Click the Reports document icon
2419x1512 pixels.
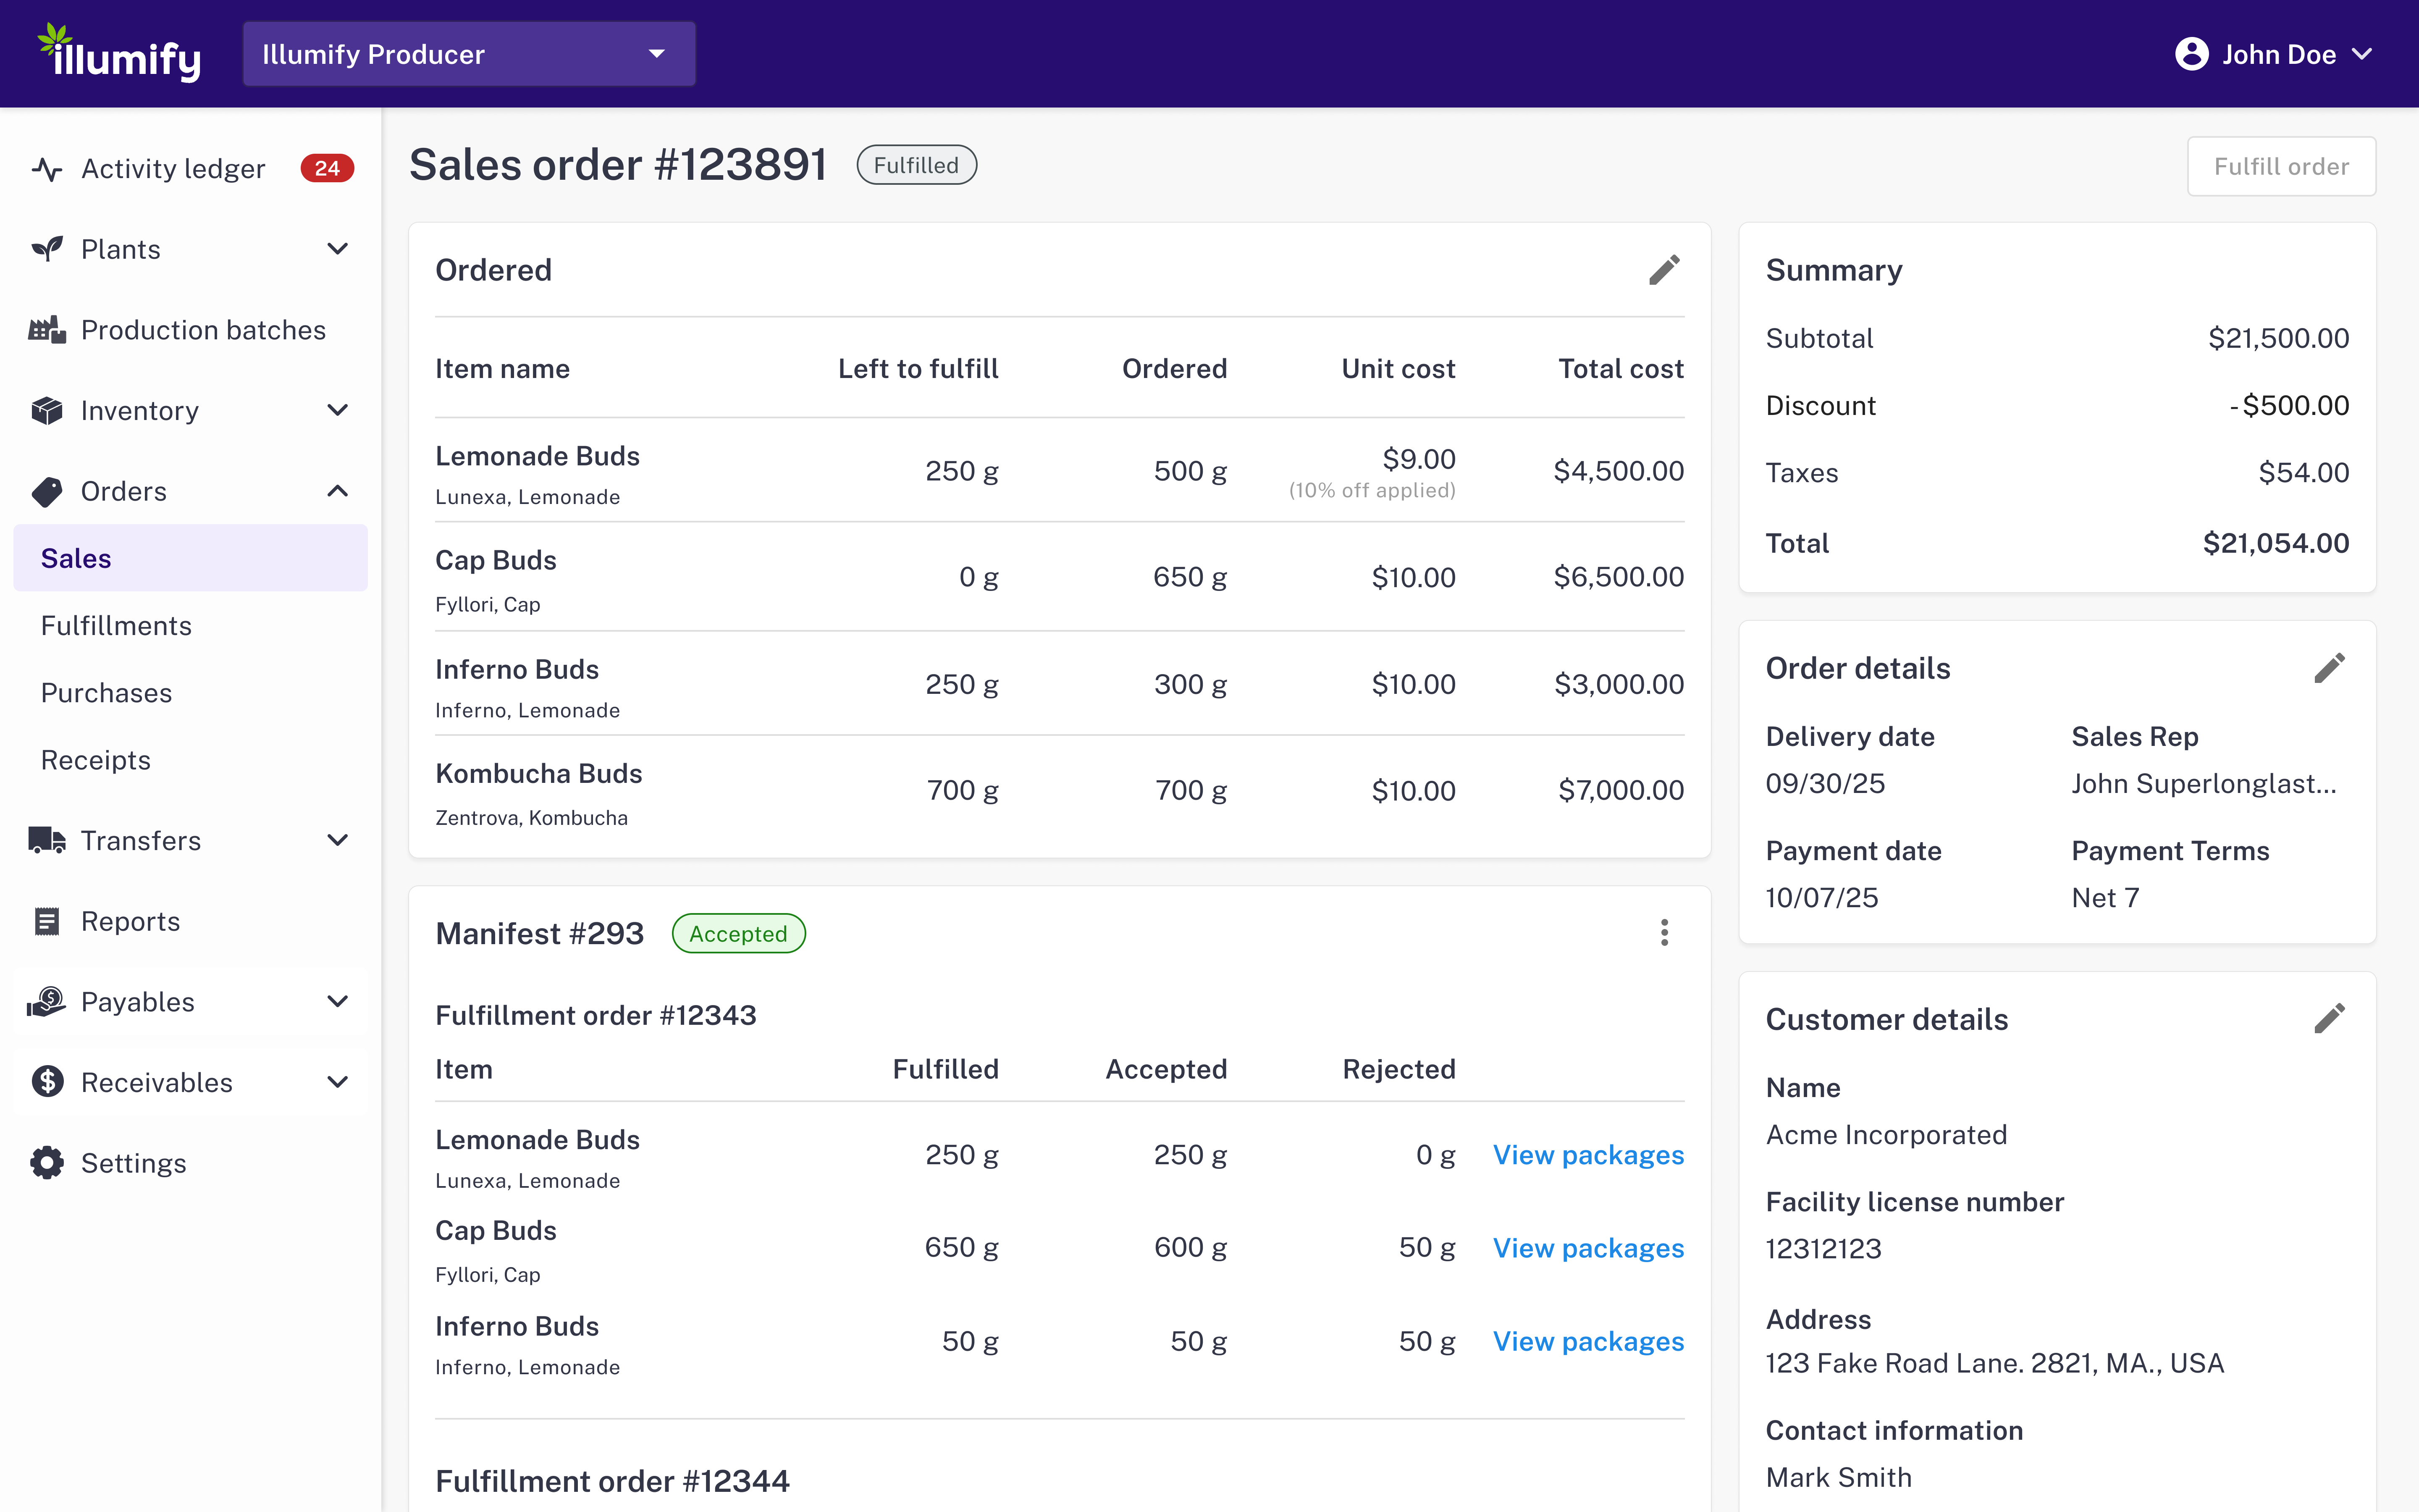(x=47, y=921)
